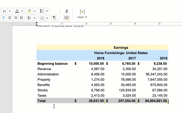Click the 6,765.00 value
This screenshot has width=182, height=113.
[x=129, y=64]
